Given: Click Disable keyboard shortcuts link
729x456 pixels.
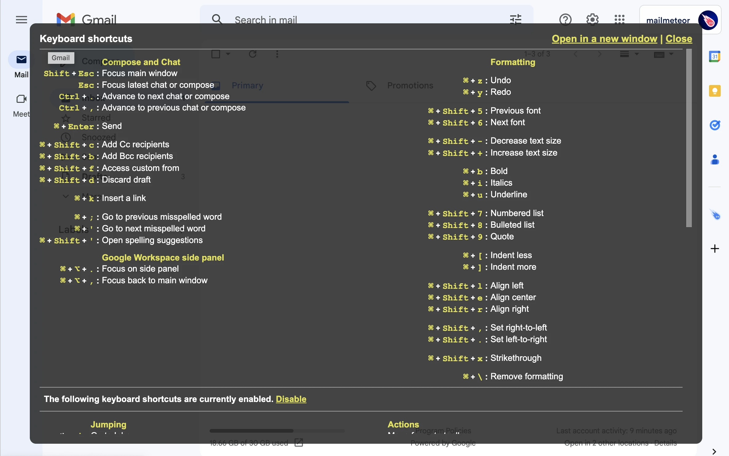Looking at the screenshot, I should point(291,399).
